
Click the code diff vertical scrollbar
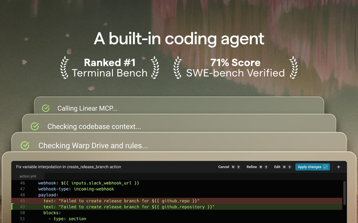[x=345, y=193]
